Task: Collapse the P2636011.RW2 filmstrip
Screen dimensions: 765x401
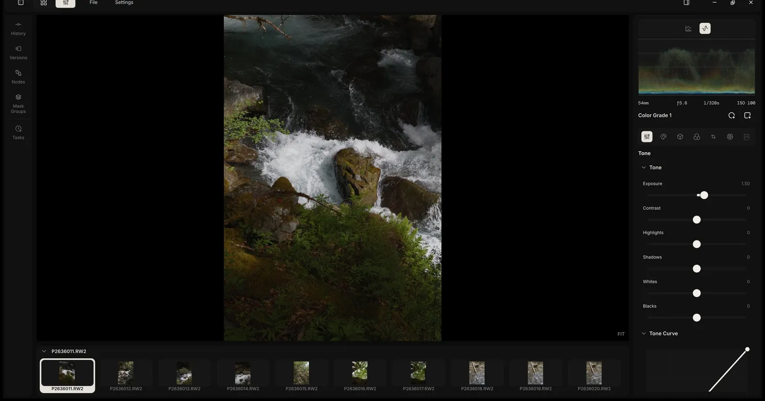Action: coord(44,351)
